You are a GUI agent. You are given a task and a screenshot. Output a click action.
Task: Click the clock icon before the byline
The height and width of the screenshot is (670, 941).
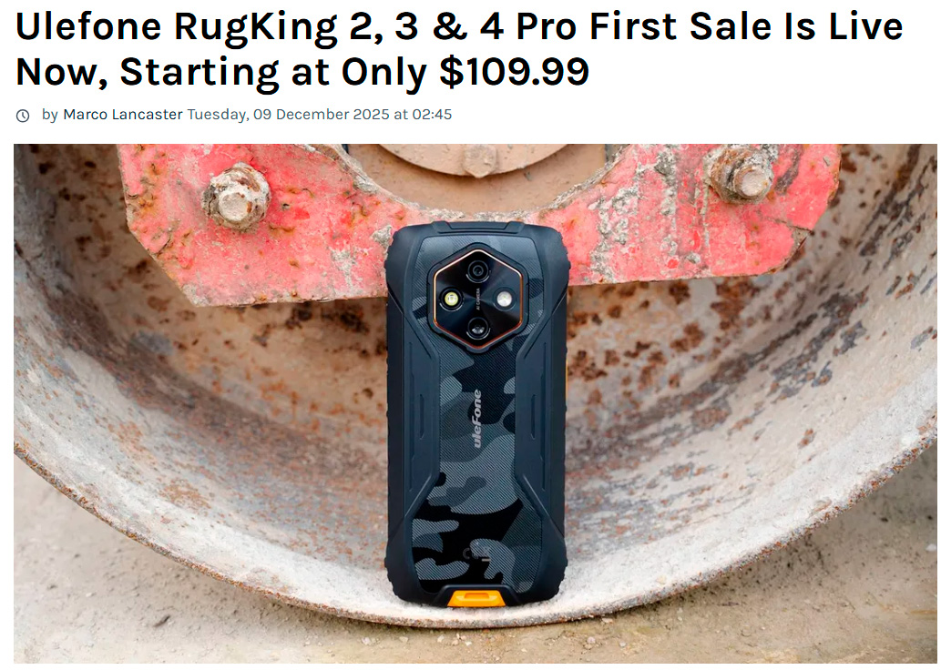point(23,116)
